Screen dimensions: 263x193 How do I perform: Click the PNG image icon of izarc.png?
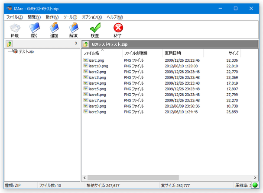(86, 60)
